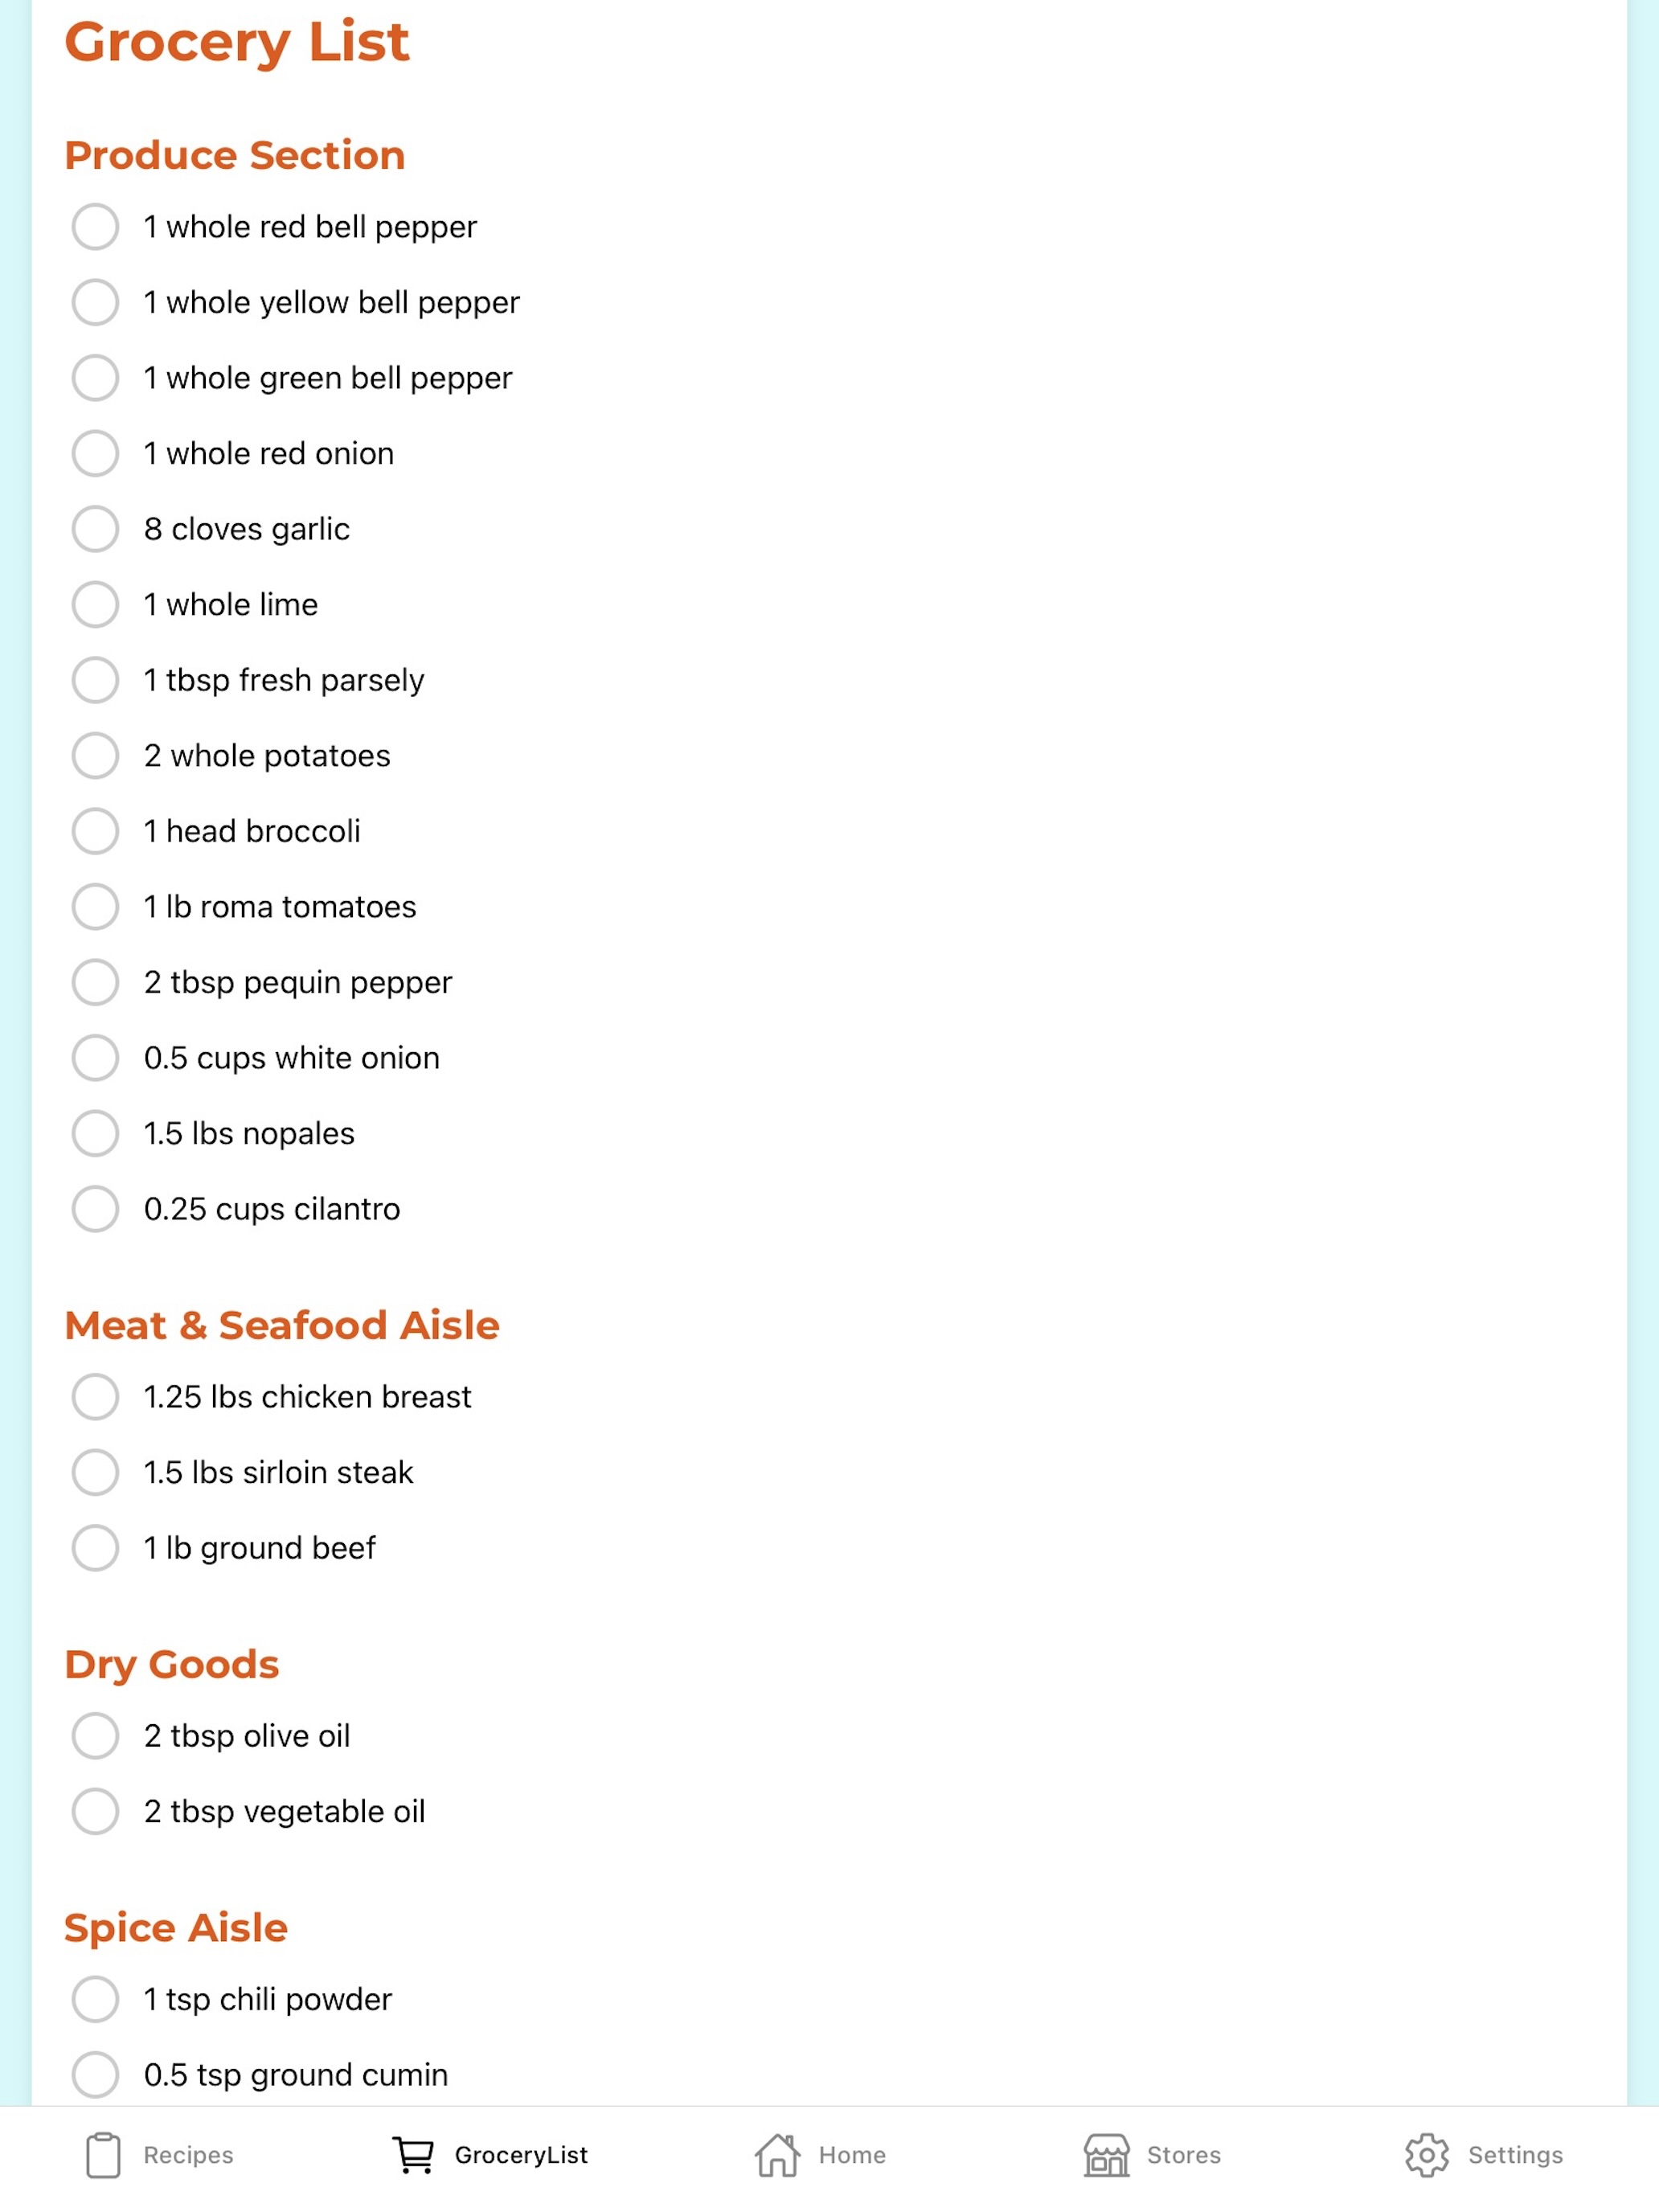Check off 0.5 tsp ground cumin
The height and width of the screenshot is (2212, 1659).
point(95,2074)
